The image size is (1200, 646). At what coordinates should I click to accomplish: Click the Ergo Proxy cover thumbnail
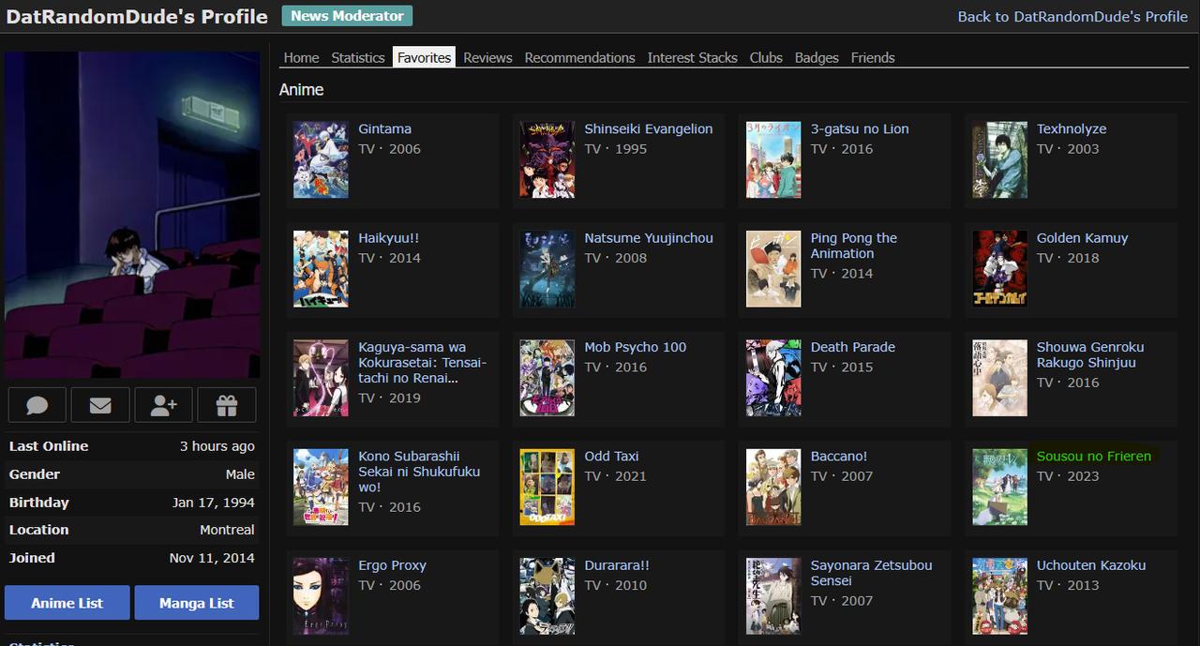(321, 596)
